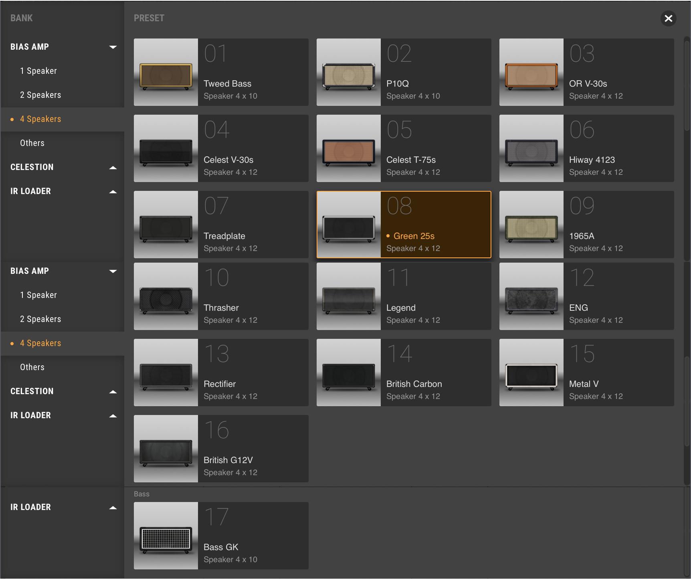Expand the IR LOADER bank below upper CELESTION

tap(113, 191)
